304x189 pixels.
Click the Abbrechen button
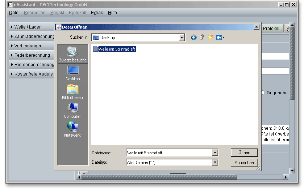(244, 163)
